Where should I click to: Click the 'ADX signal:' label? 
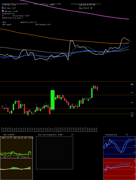(x=7, y=25)
